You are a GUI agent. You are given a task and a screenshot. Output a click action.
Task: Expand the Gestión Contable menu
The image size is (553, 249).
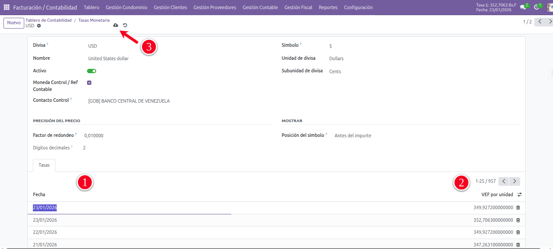coord(260,7)
